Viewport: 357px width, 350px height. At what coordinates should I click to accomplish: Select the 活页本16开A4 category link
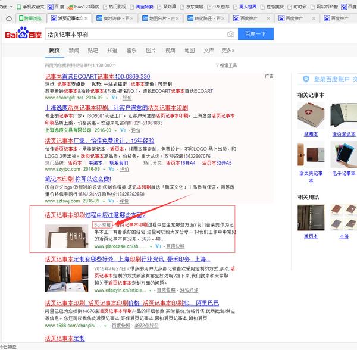(x=181, y=163)
